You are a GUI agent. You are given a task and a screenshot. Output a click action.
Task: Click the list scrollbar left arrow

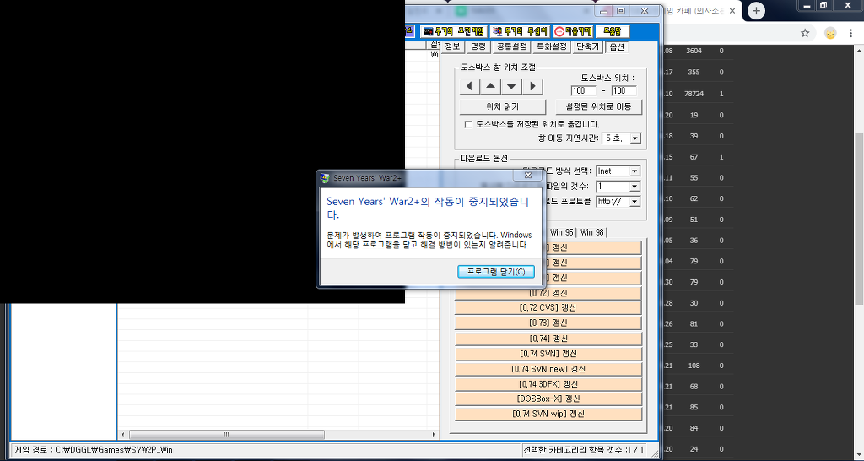click(x=123, y=435)
